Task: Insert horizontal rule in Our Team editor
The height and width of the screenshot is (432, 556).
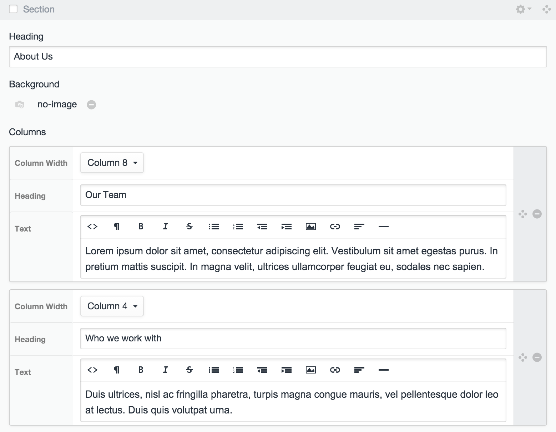Action: [x=383, y=227]
